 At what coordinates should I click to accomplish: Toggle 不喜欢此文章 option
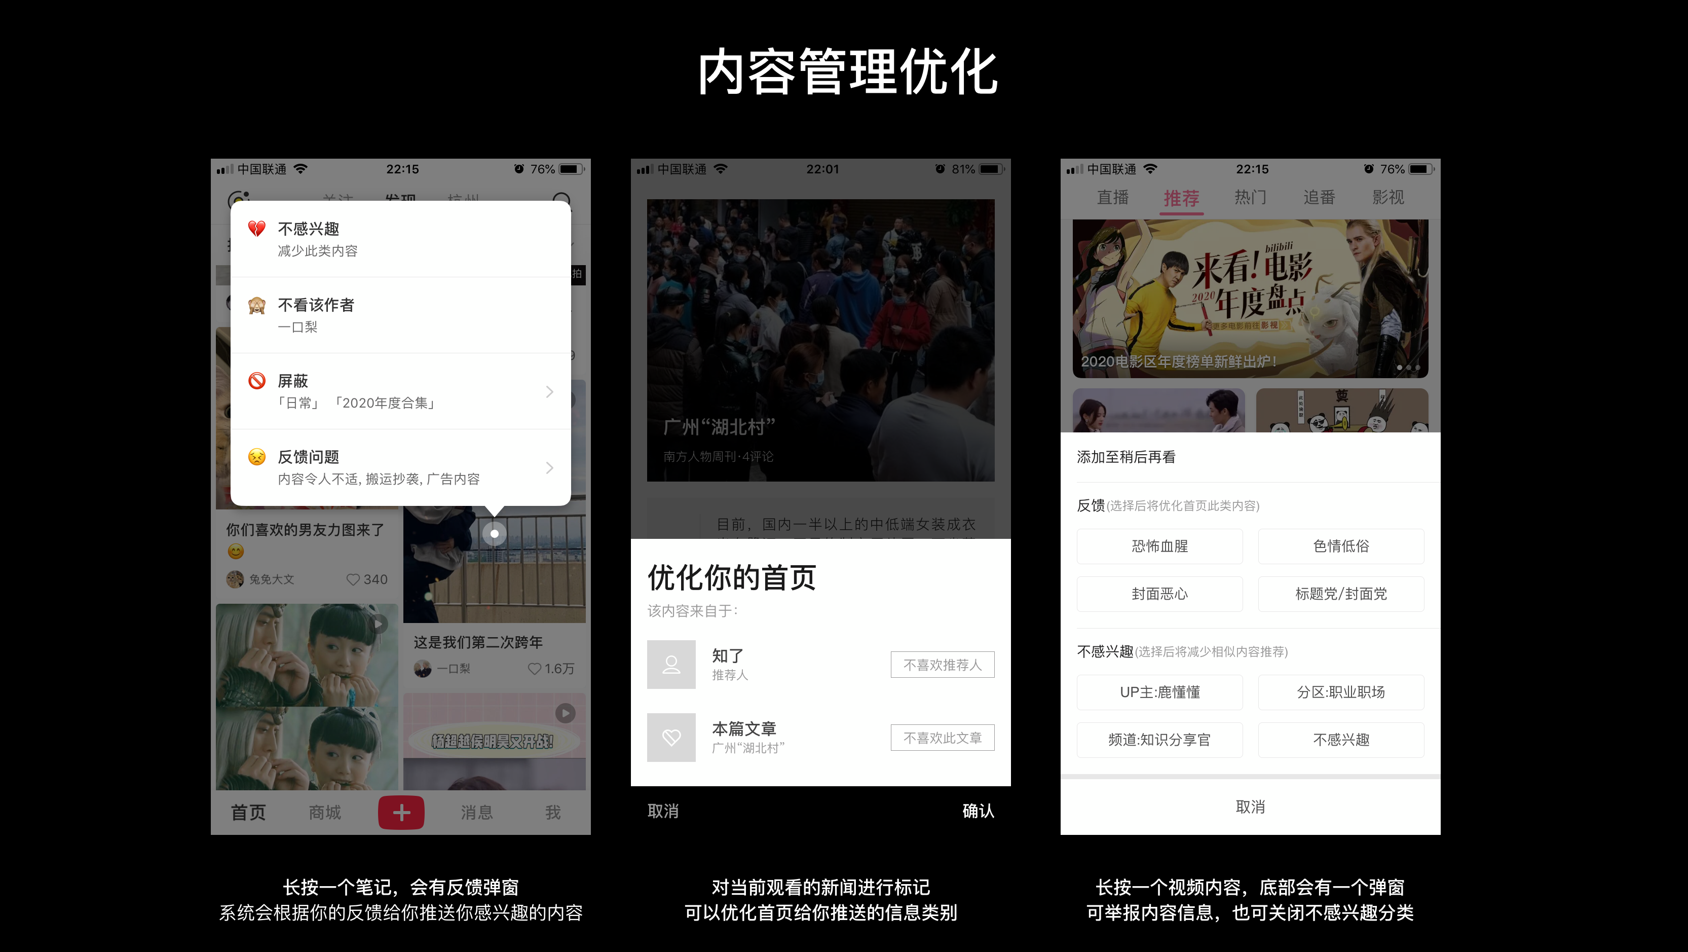[942, 738]
